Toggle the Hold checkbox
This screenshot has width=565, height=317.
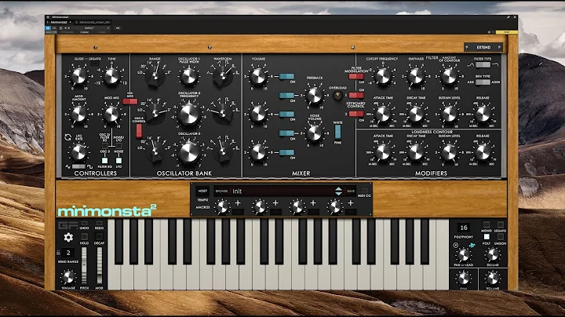pyautogui.click(x=84, y=237)
